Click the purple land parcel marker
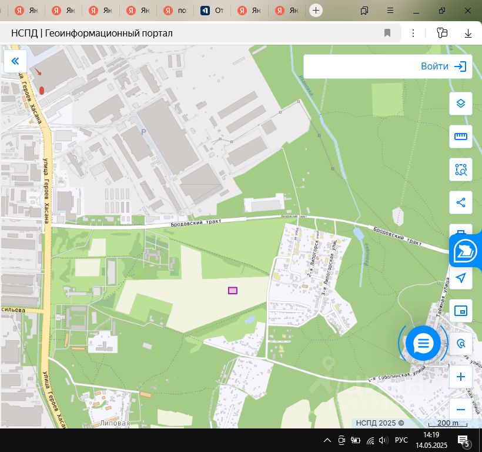The image size is (482, 452). 233,290
